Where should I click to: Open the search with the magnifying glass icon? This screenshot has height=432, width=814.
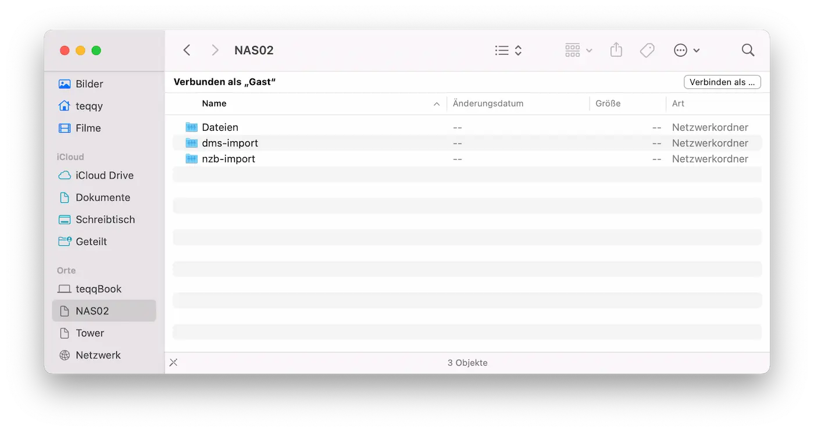[x=748, y=50]
